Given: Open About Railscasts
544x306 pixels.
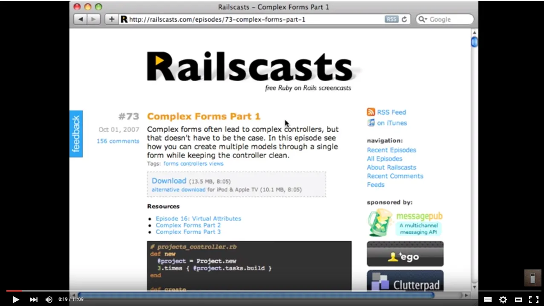Looking at the screenshot, I should [x=391, y=167].
